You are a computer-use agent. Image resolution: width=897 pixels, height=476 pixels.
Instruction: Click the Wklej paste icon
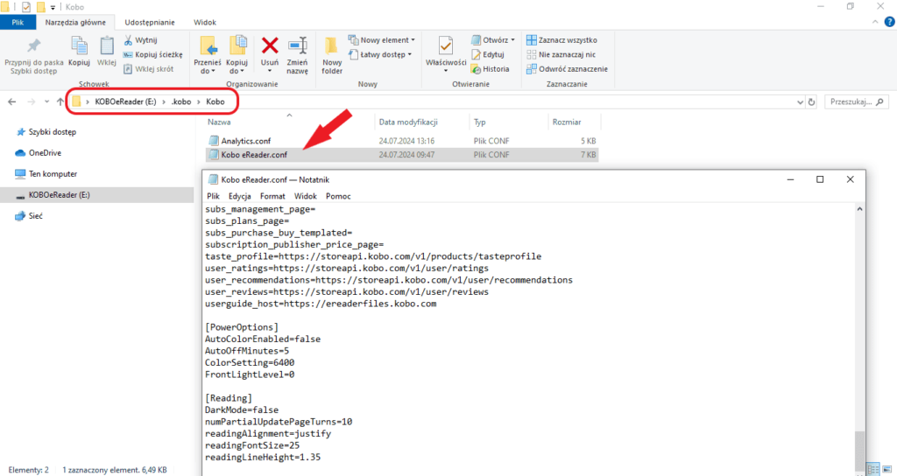point(106,45)
